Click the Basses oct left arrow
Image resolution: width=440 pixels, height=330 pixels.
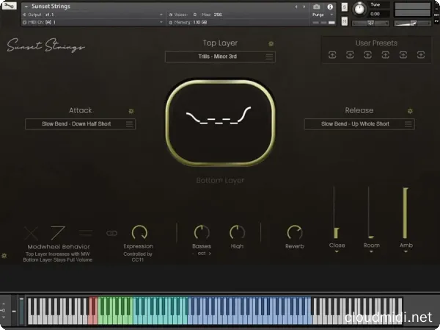[193, 254]
